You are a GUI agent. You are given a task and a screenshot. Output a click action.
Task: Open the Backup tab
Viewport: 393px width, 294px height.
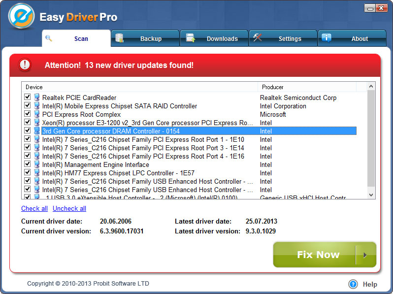pyautogui.click(x=145, y=38)
